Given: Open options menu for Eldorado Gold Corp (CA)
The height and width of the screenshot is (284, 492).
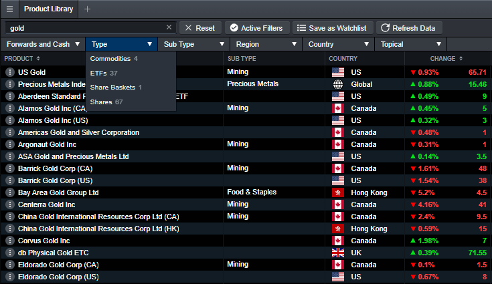Looking at the screenshot, I should pos(10,265).
